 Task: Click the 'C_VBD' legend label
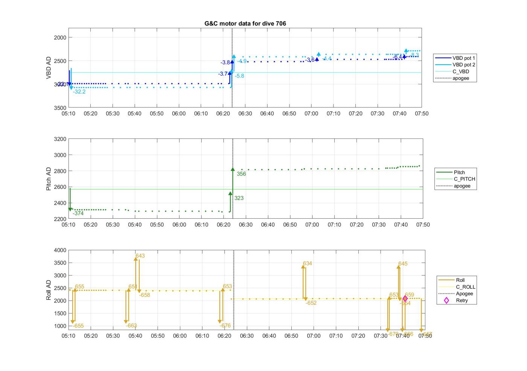click(461, 71)
